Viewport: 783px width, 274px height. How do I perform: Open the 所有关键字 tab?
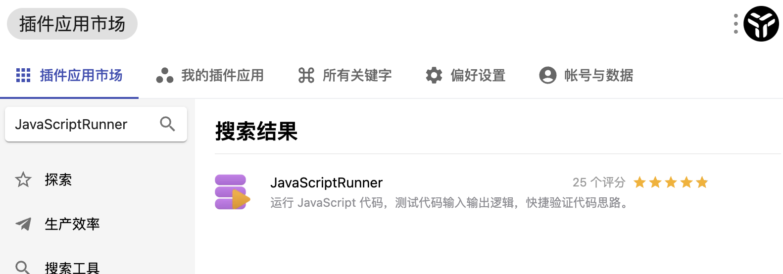345,75
